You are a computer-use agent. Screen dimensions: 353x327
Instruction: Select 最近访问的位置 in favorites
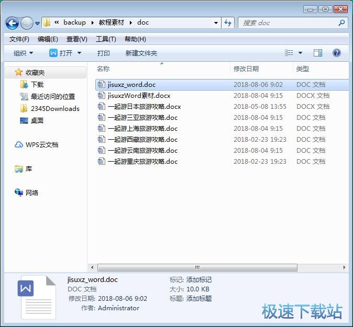click(53, 96)
